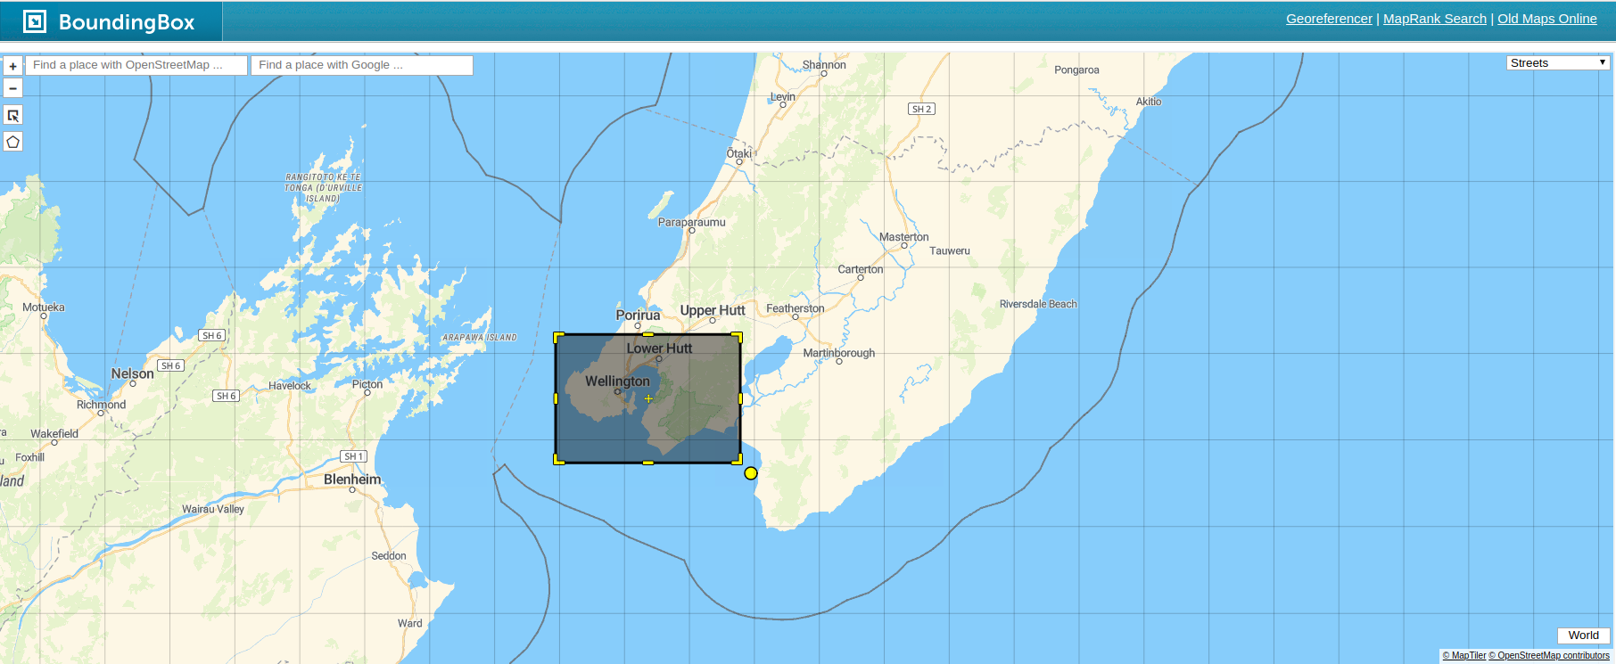
Task: Click the SH 2 highway shield
Action: 921,109
